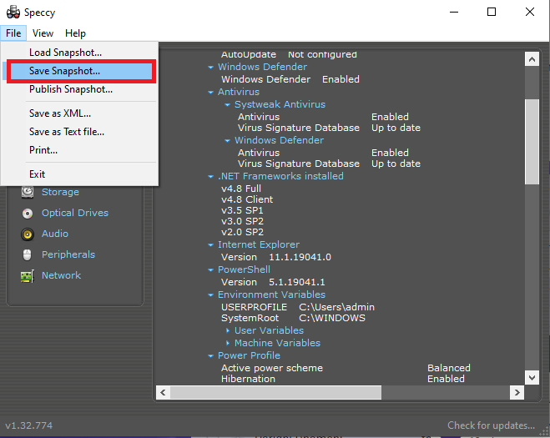Image resolution: width=550 pixels, height=438 pixels.
Task: Collapse the Power Profile section
Action: tap(210, 356)
